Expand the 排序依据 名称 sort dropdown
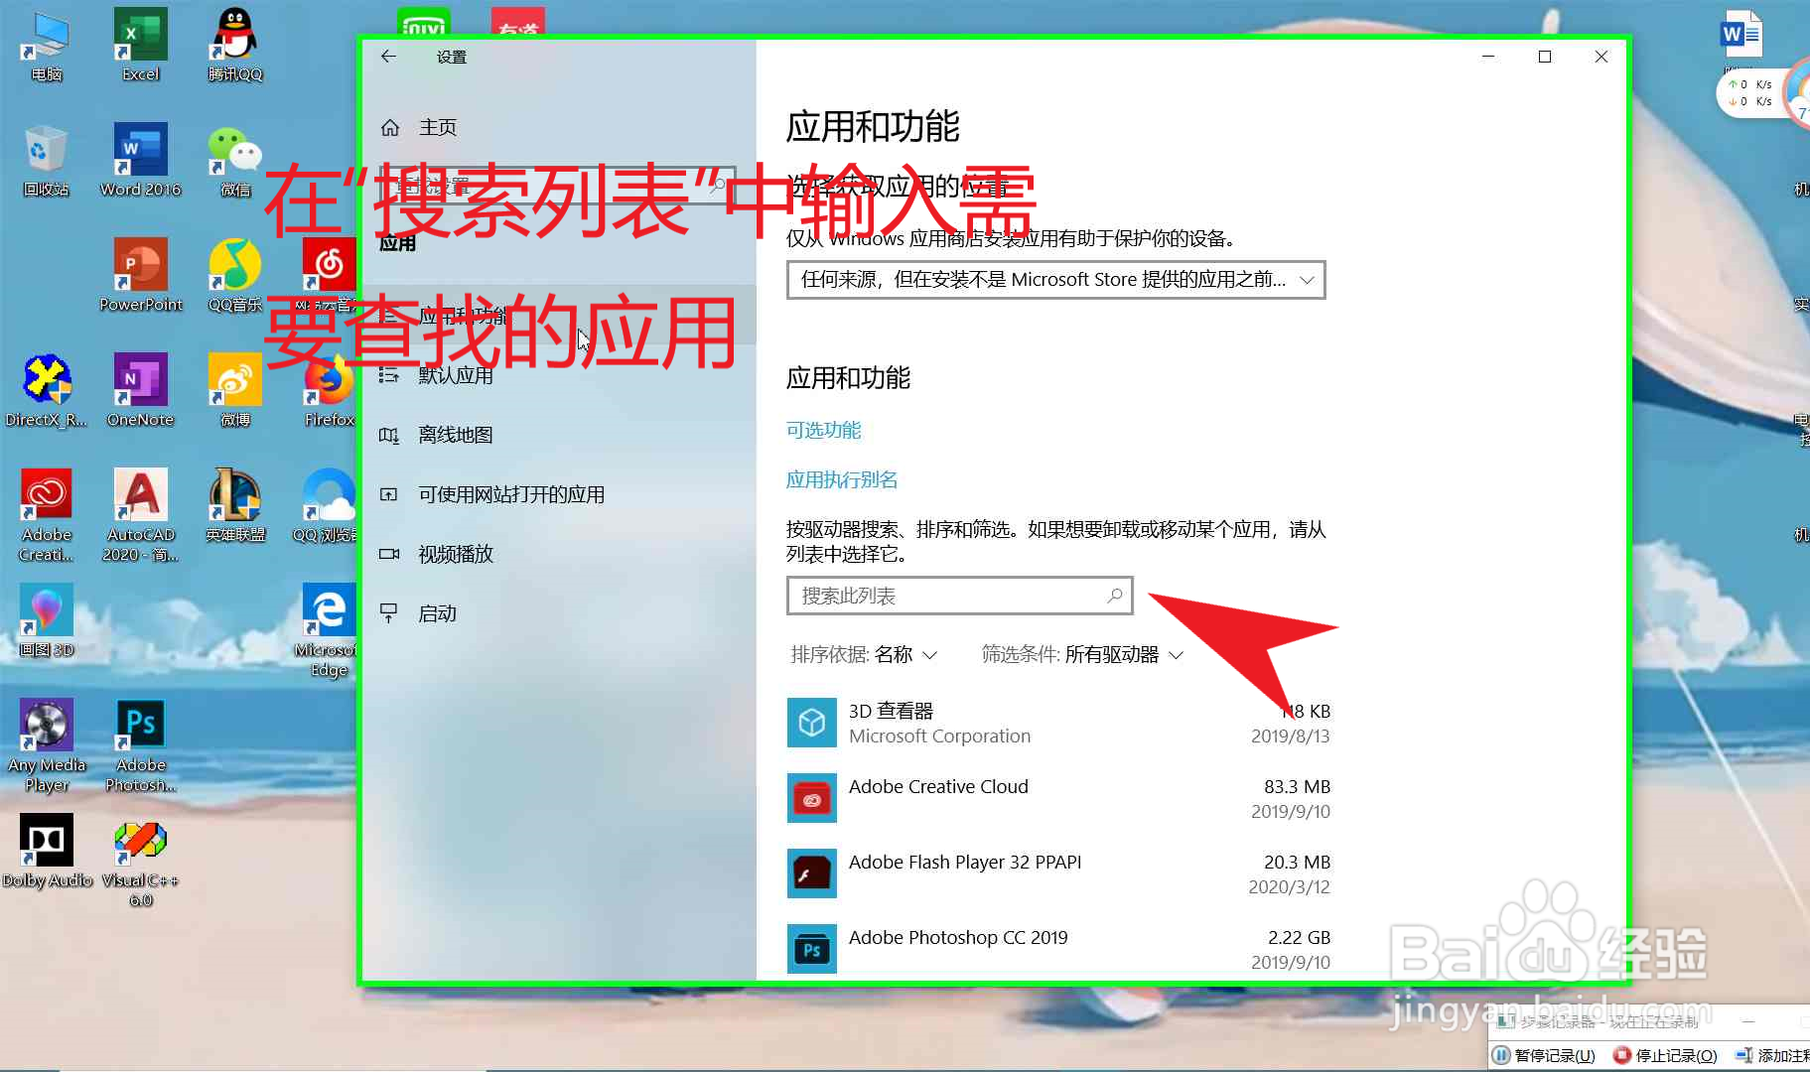This screenshot has width=1810, height=1072. click(864, 654)
